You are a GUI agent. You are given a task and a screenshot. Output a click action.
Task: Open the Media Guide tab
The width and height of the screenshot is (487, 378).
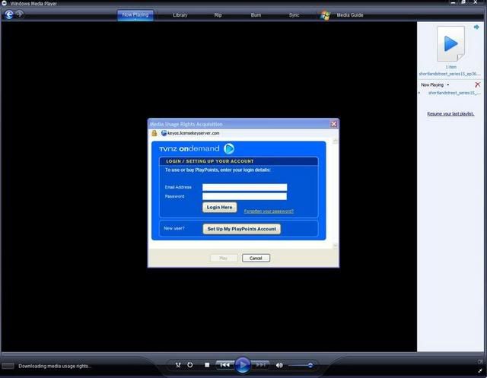tap(350, 15)
